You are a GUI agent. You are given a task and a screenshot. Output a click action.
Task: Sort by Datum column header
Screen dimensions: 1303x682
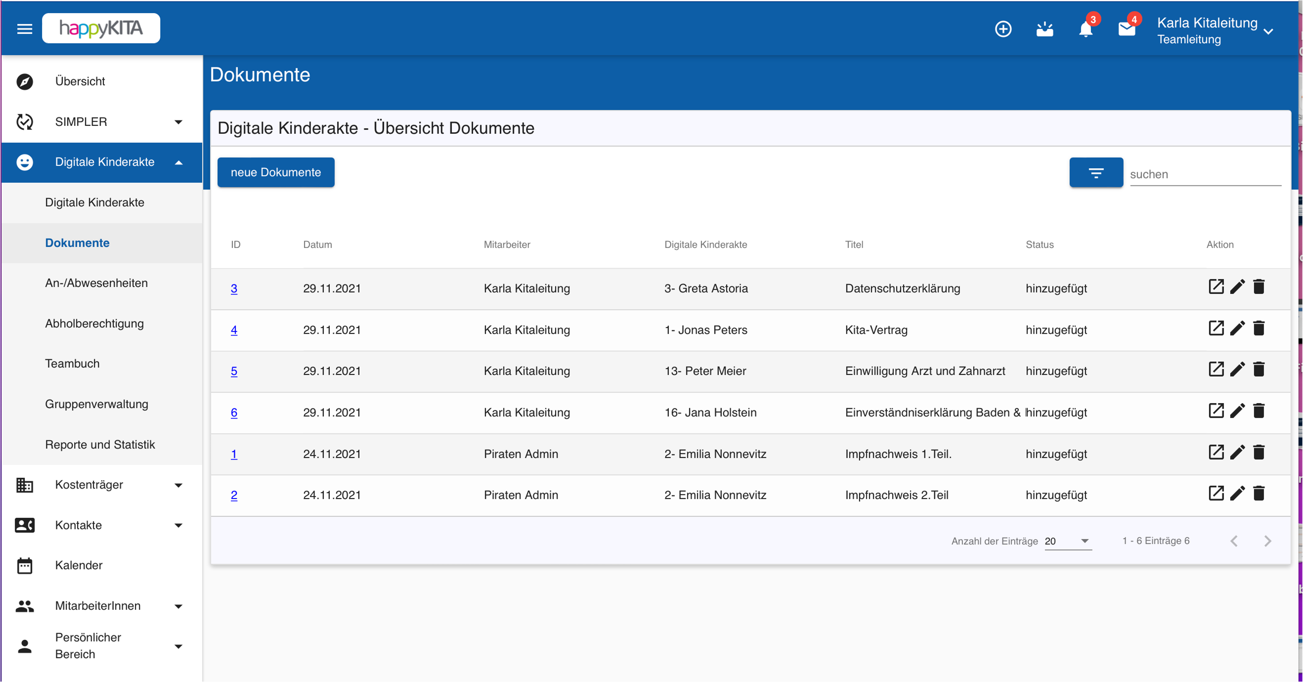click(x=317, y=245)
